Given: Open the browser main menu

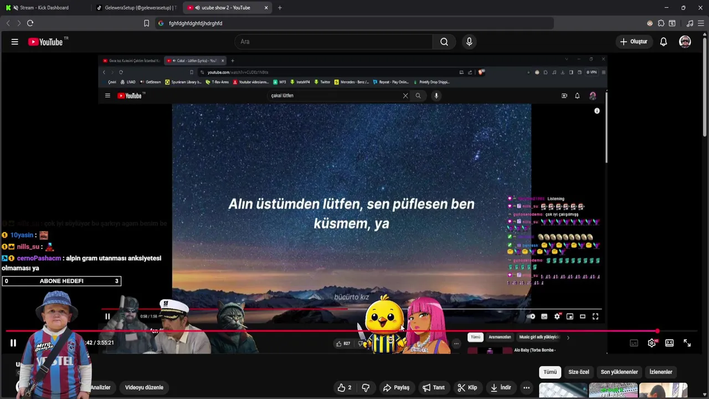Looking at the screenshot, I should coord(701,23).
